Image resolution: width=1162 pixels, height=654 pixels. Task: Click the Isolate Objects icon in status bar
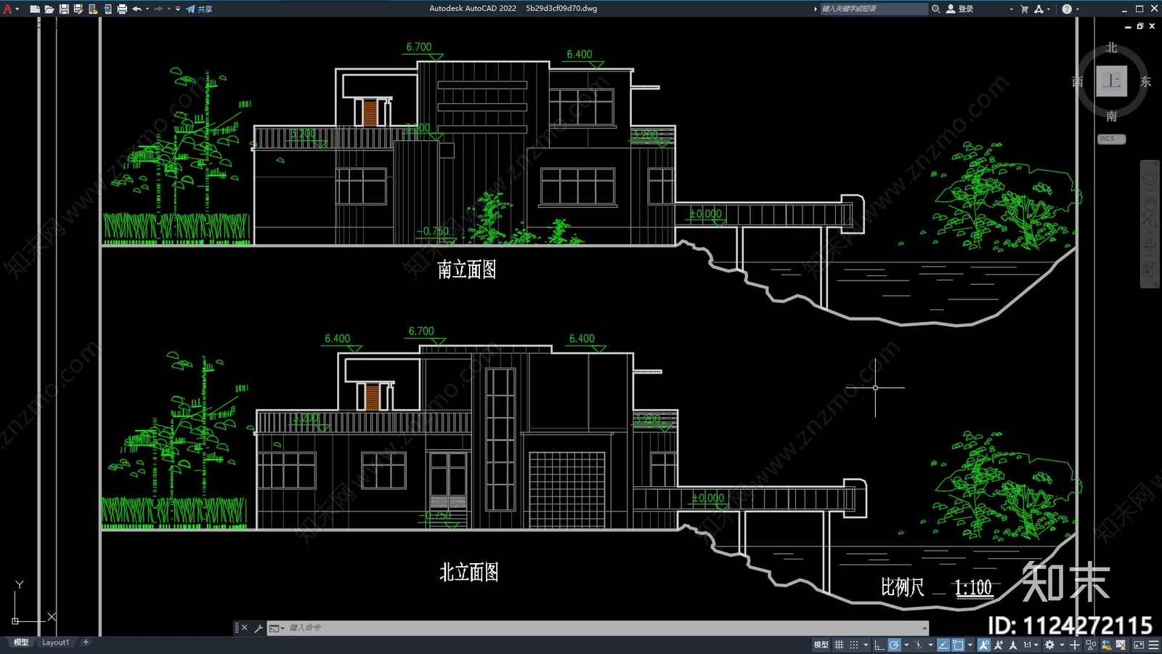pyautogui.click(x=1091, y=645)
